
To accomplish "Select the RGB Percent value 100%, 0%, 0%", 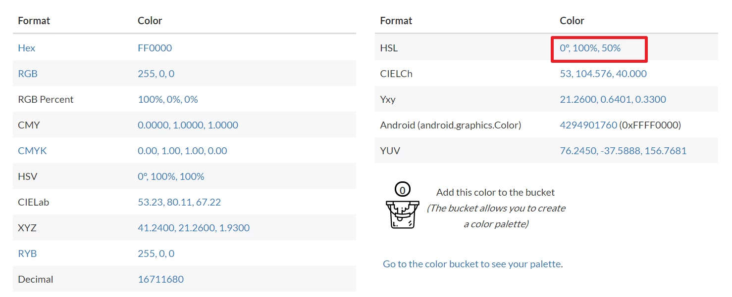I will (168, 99).
